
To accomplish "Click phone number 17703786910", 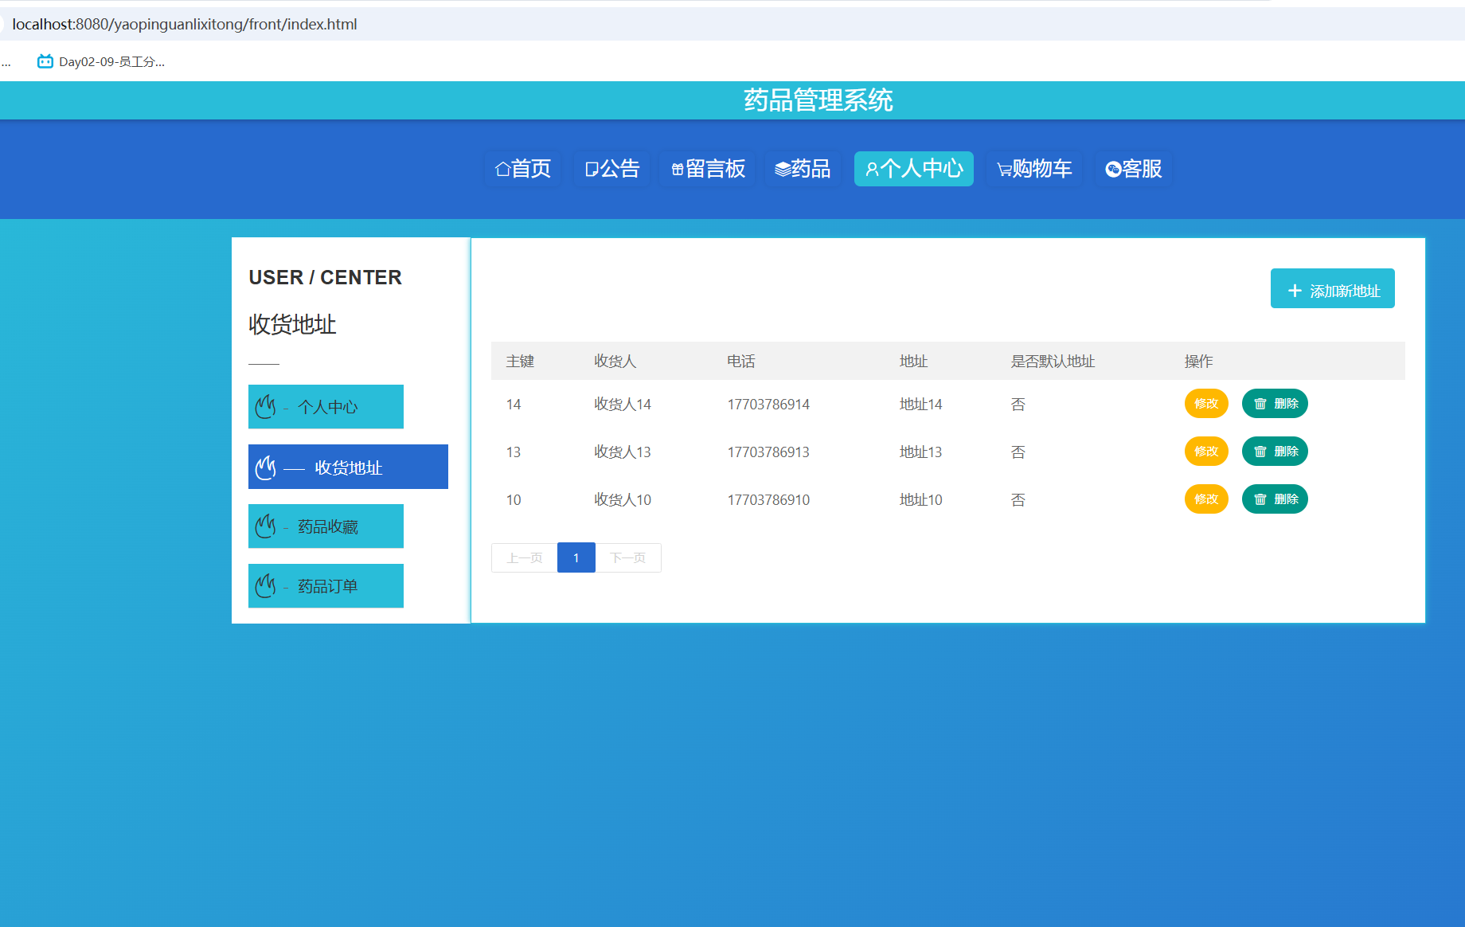I will (768, 499).
